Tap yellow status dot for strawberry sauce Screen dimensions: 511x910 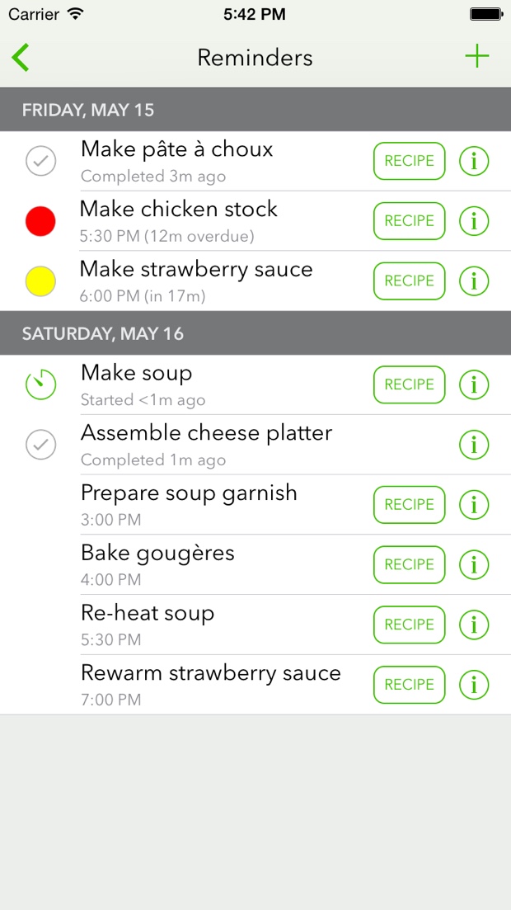[x=40, y=281]
